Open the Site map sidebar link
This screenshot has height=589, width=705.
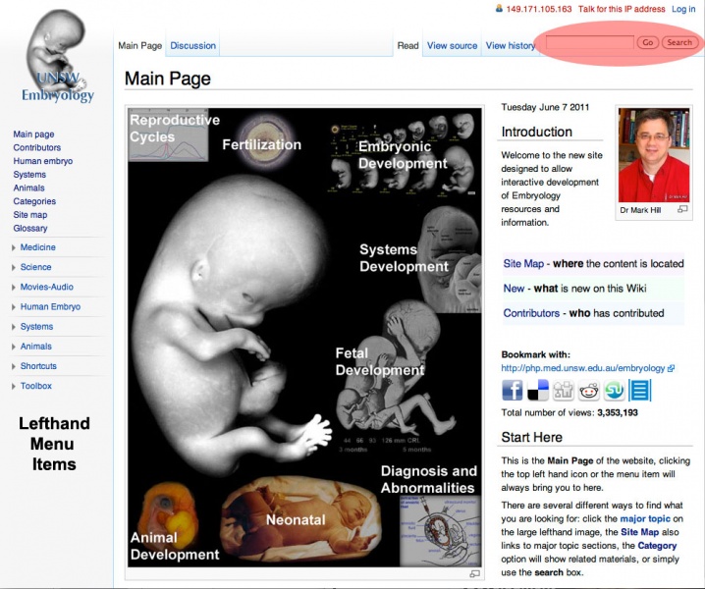point(30,215)
